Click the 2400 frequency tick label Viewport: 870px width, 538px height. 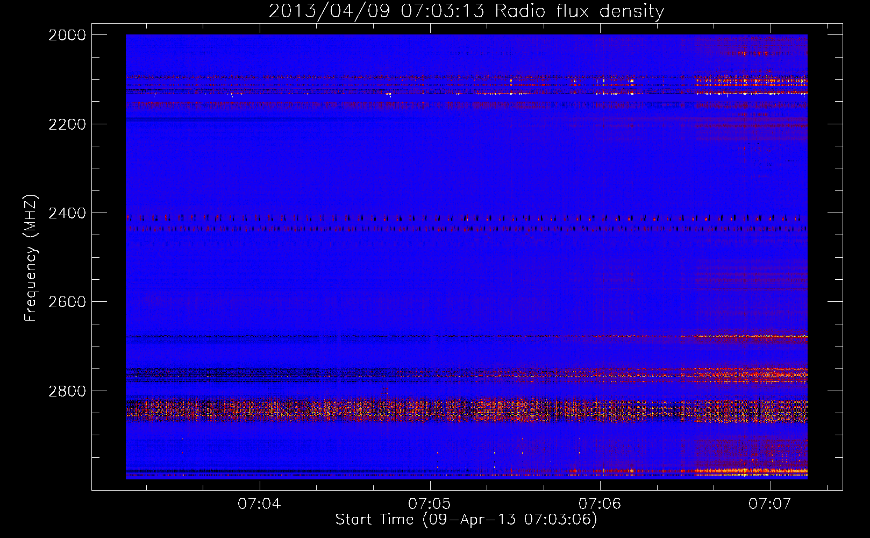coord(67,213)
